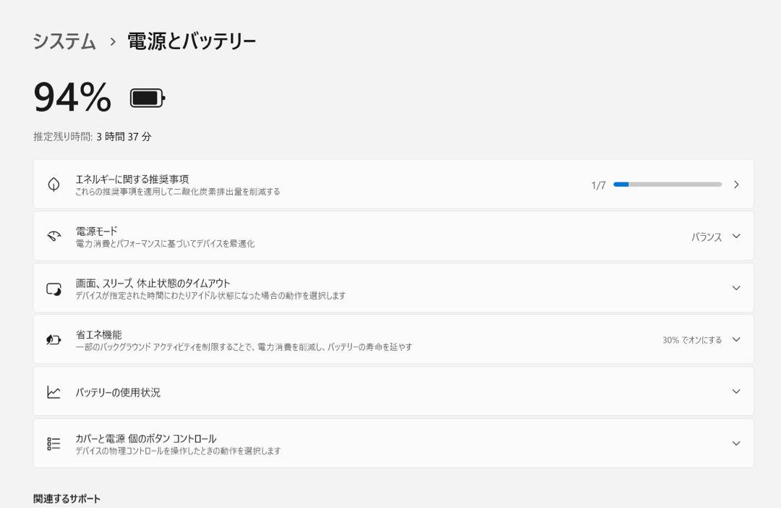Click the バッテリーの使用状況 row label
The image size is (781, 508).
click(118, 392)
